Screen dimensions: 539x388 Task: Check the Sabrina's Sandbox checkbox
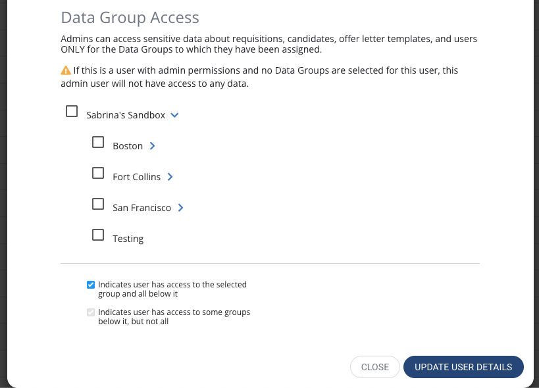click(x=72, y=111)
